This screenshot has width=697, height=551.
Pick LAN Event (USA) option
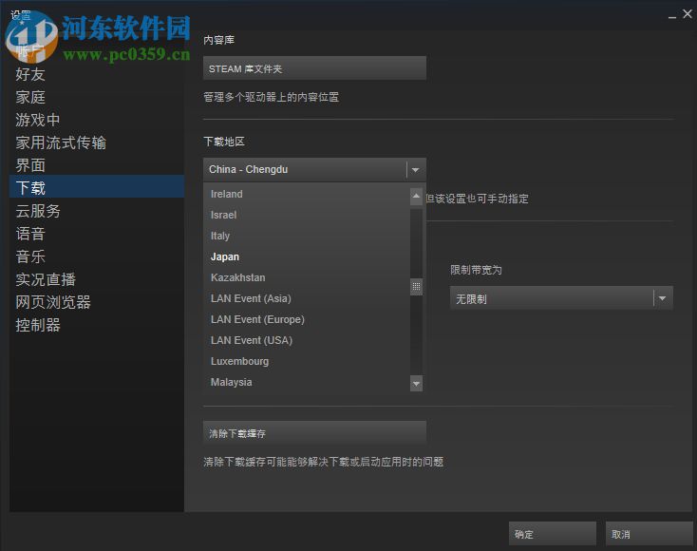(307, 340)
